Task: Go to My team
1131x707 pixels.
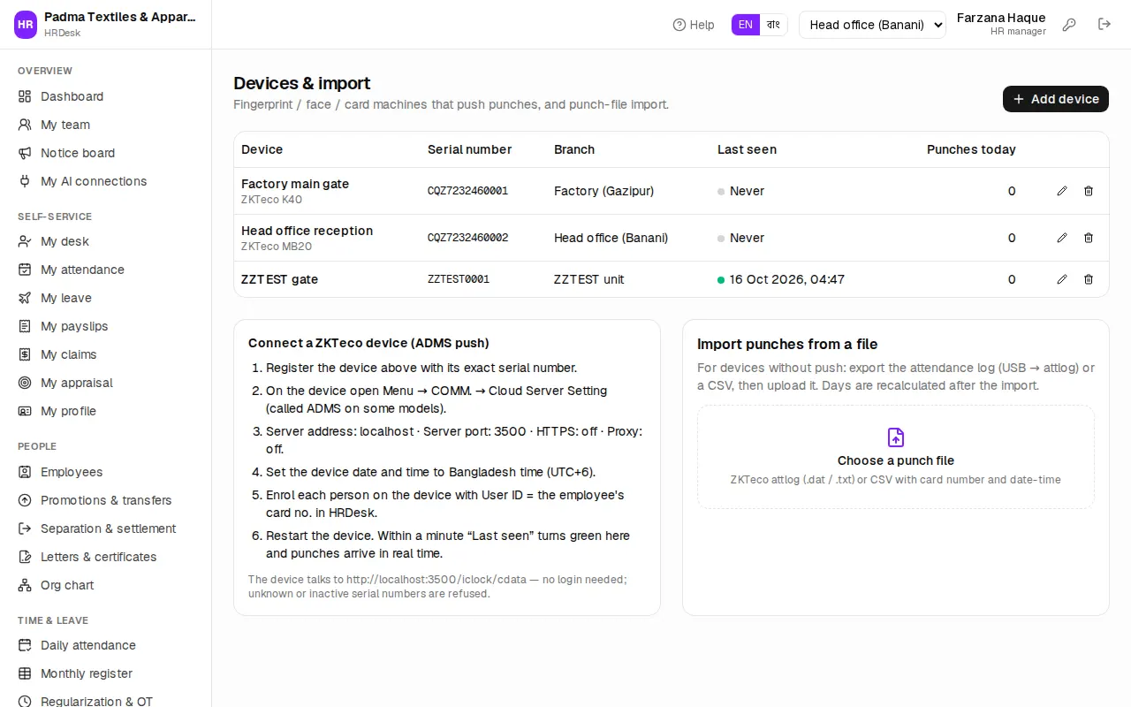Action: pos(106,125)
